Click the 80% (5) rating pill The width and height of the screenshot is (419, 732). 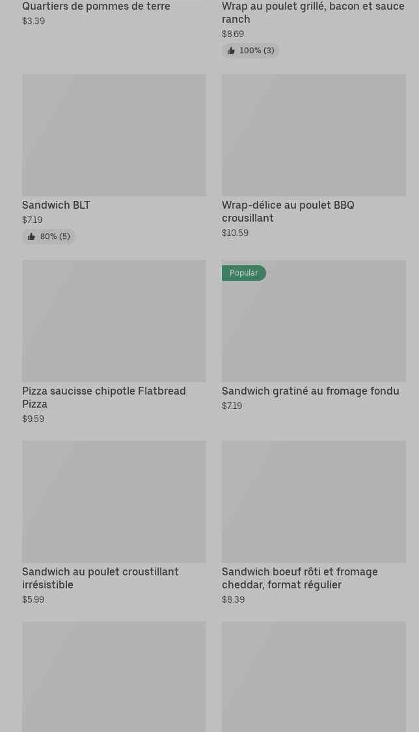pos(49,237)
